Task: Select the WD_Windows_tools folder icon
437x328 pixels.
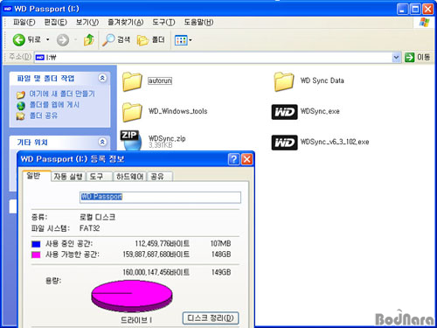Action: pyautogui.click(x=132, y=112)
